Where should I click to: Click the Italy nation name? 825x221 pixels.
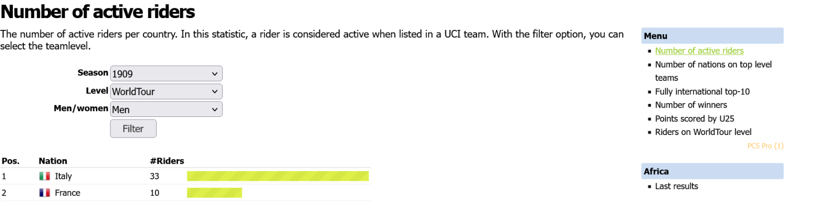point(63,176)
